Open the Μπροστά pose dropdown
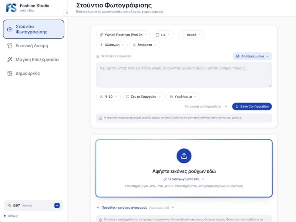Image resolution: width=296 pixels, height=222 pixels. (x=145, y=45)
